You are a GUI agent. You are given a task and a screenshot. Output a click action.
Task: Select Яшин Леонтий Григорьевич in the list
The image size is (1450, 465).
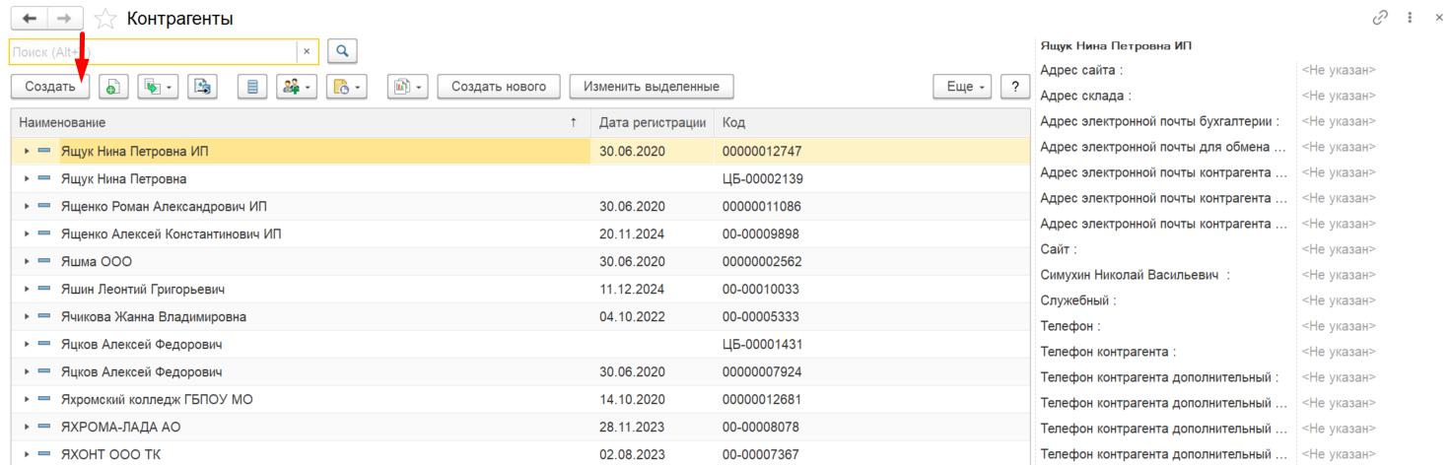(143, 290)
